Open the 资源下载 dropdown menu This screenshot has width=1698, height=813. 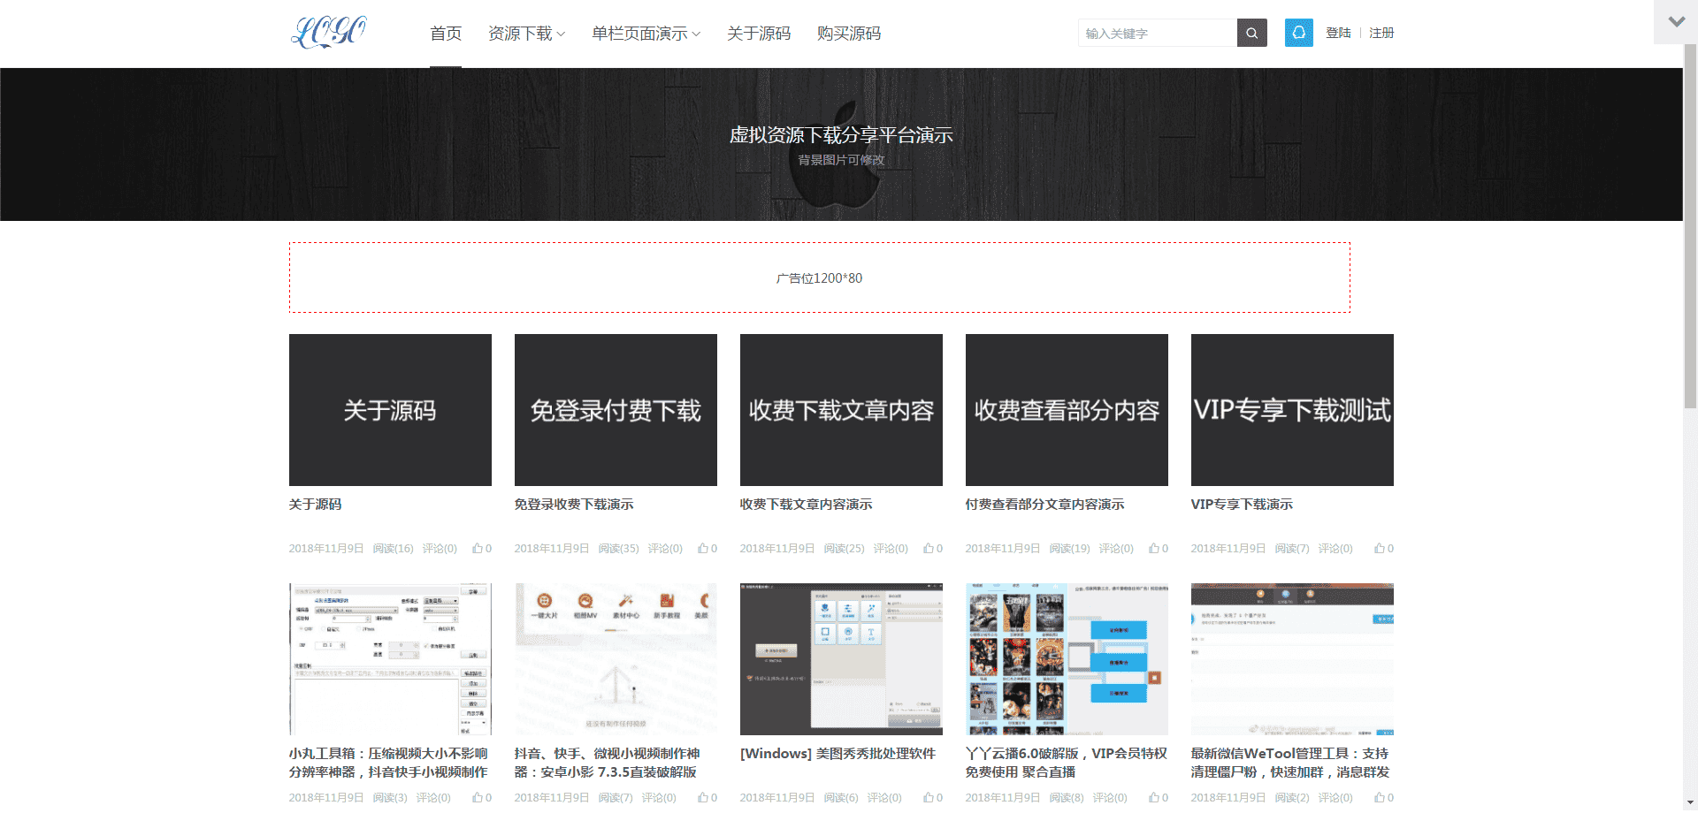[521, 33]
